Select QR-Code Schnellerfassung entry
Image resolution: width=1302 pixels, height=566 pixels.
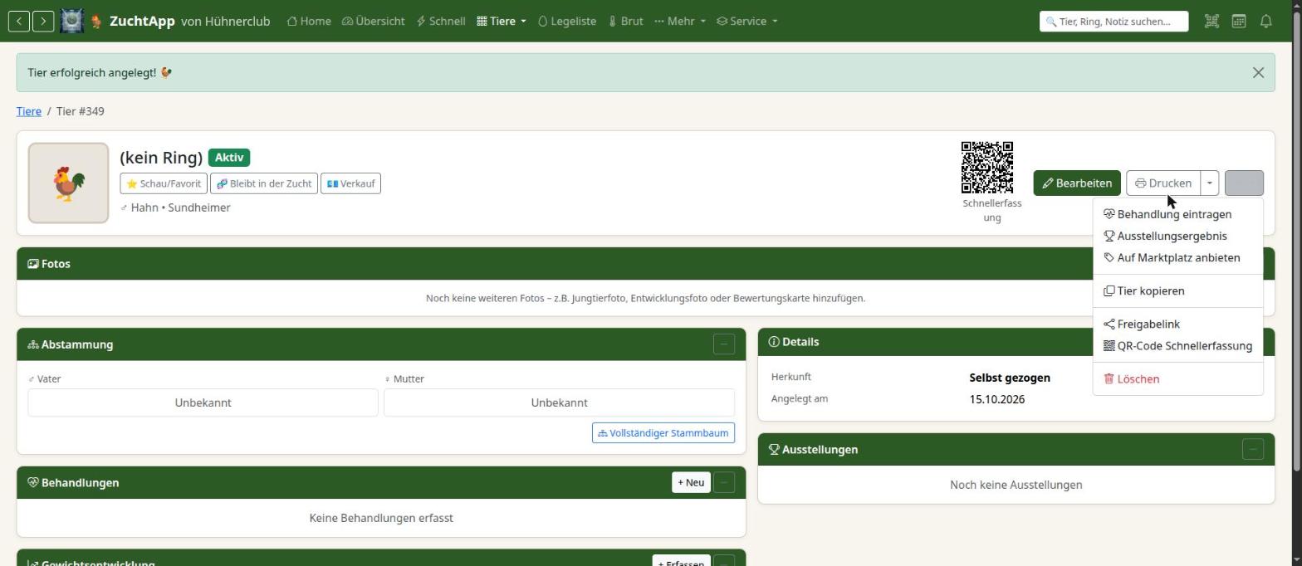pos(1177,345)
